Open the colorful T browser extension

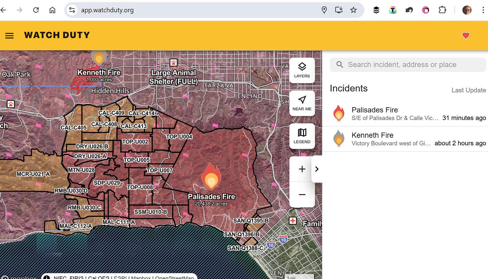[x=393, y=10]
